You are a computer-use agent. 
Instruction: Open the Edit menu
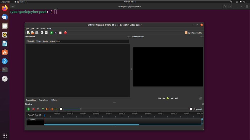point(32,29)
